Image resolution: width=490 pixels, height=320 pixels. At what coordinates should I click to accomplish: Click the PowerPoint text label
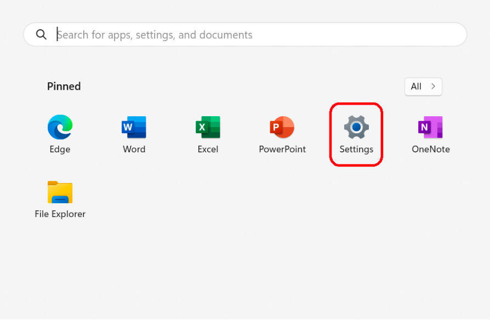click(x=282, y=149)
